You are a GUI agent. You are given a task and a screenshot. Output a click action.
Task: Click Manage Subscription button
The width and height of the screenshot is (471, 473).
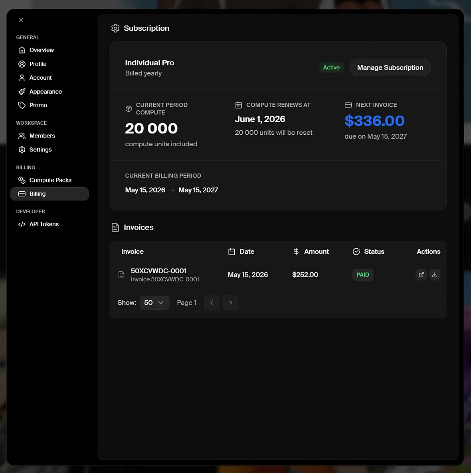click(390, 68)
